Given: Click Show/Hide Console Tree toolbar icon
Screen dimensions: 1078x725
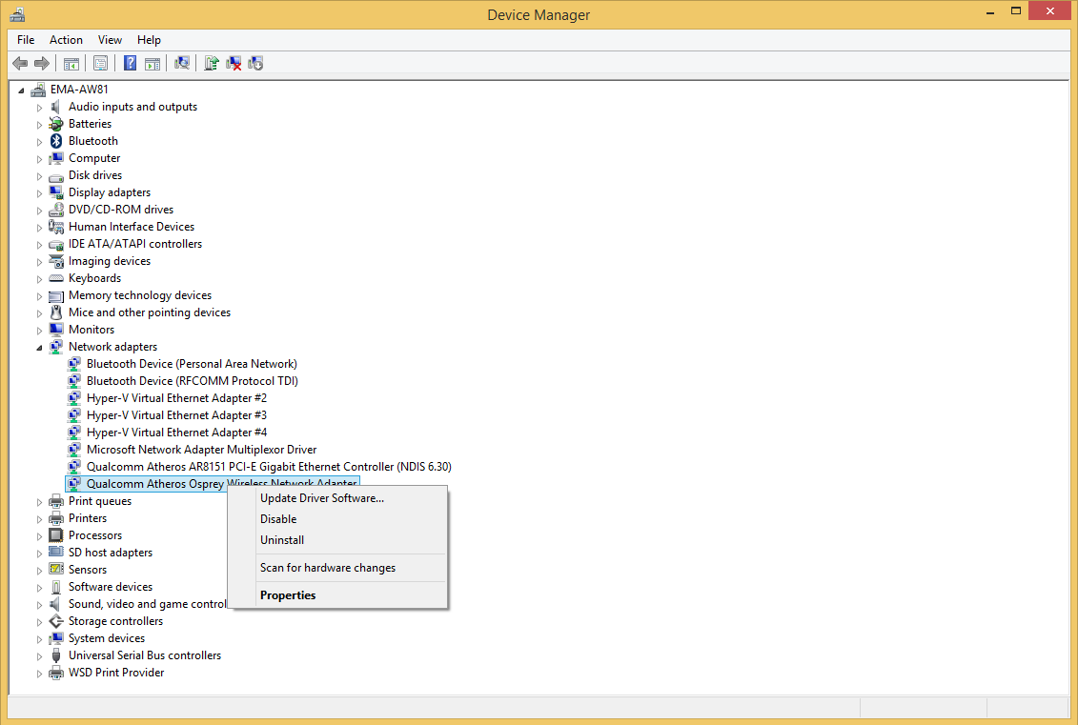Looking at the screenshot, I should [x=71, y=63].
